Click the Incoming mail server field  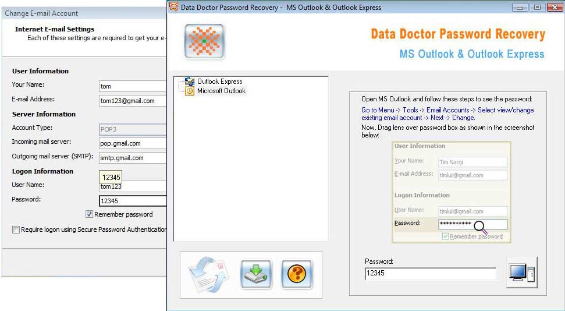(133, 143)
